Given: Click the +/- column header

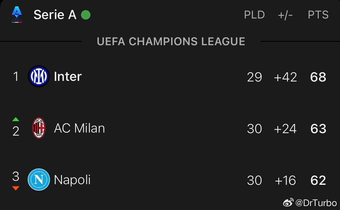Looking at the screenshot, I should click(x=285, y=15).
